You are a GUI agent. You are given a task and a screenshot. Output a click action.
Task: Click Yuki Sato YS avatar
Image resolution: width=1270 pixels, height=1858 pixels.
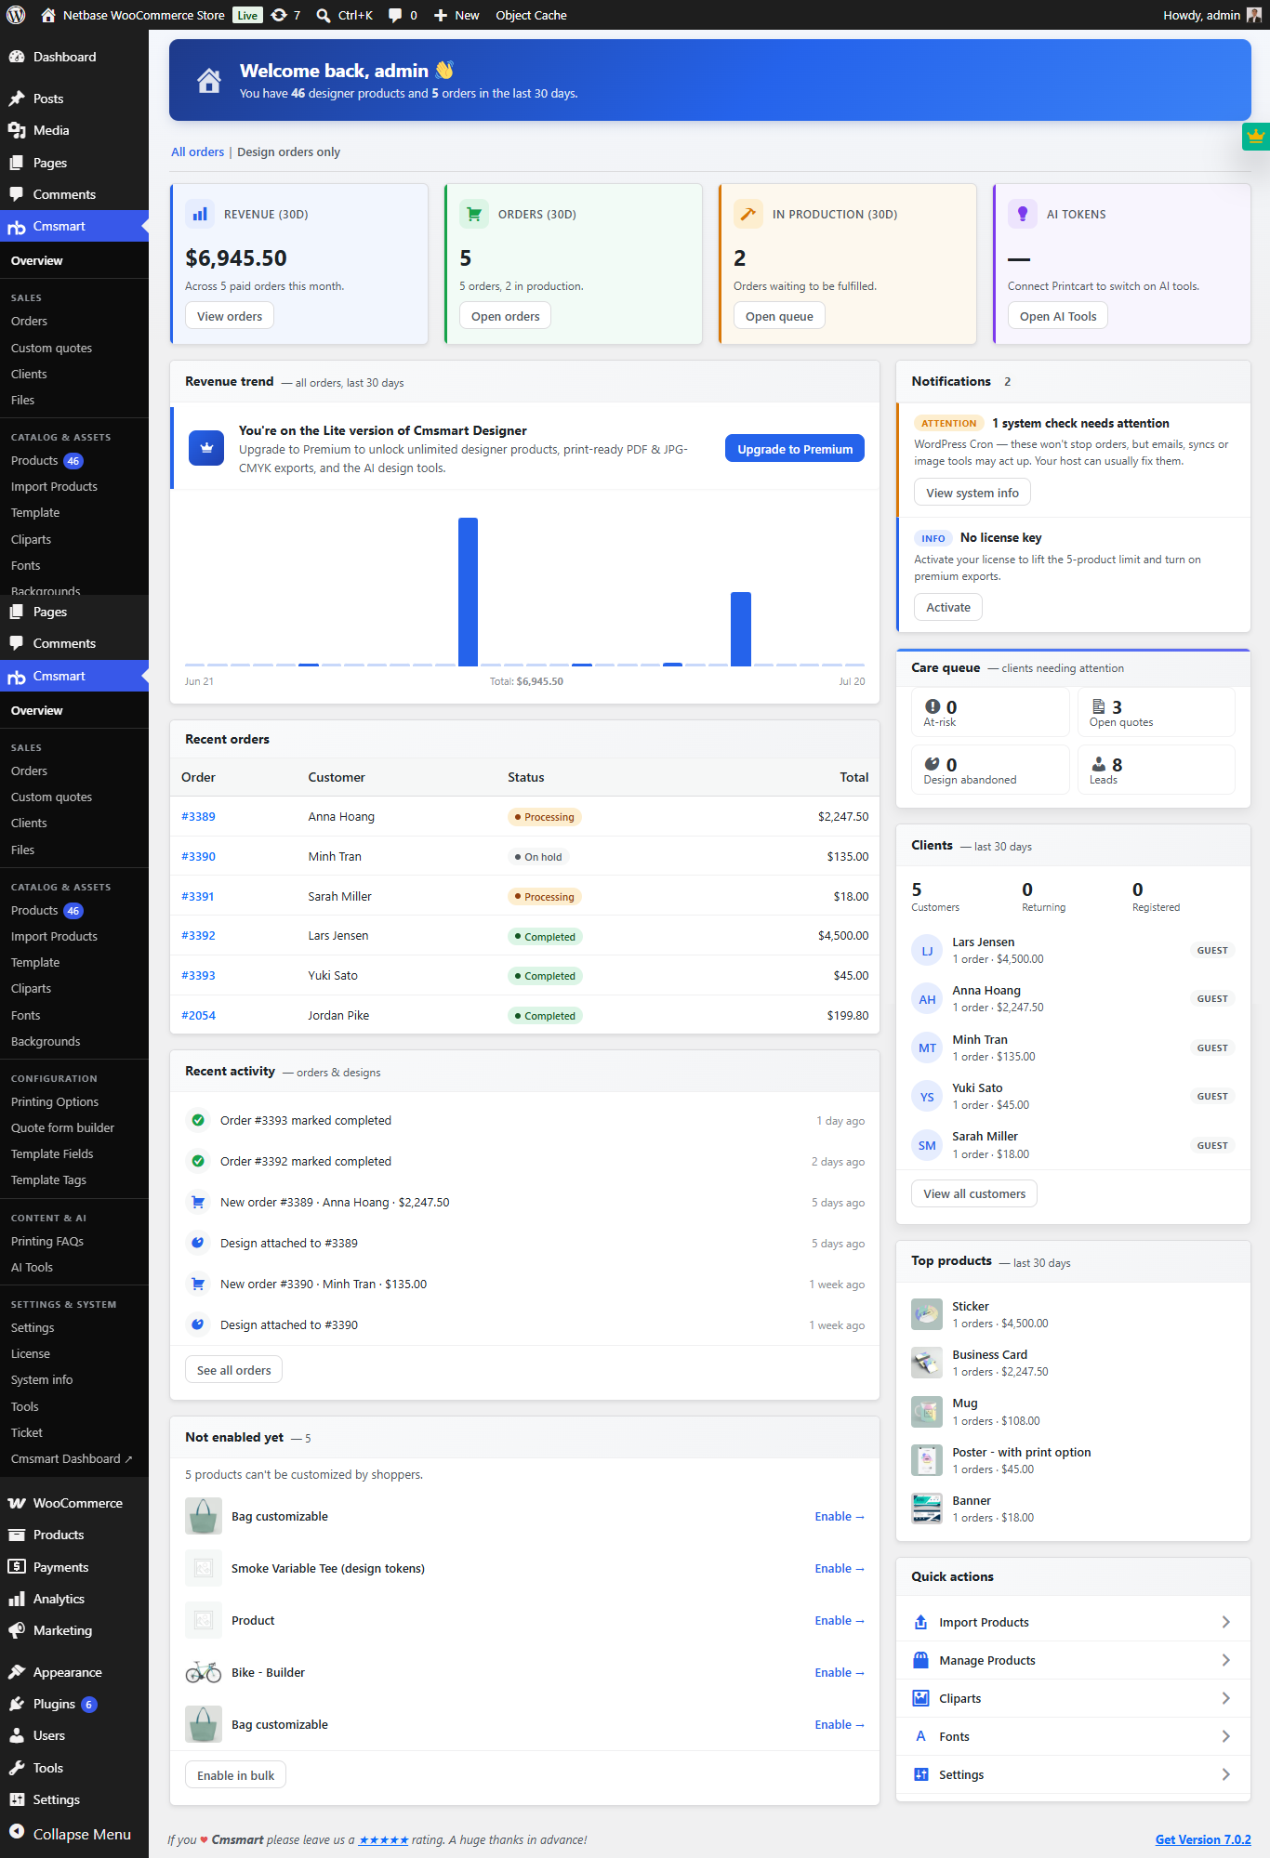coord(927,1097)
